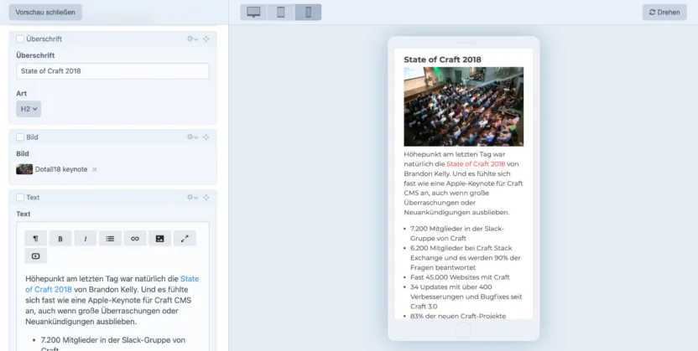The height and width of the screenshot is (351, 698).
Task: Open red State of Craft 2018 preview link
Action: click(x=476, y=164)
